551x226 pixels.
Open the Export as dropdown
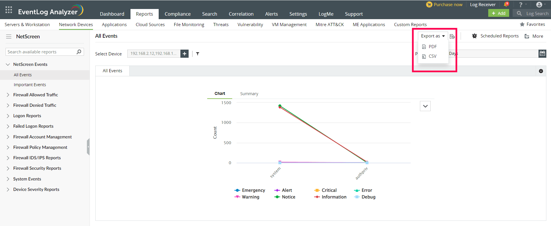[x=433, y=36]
